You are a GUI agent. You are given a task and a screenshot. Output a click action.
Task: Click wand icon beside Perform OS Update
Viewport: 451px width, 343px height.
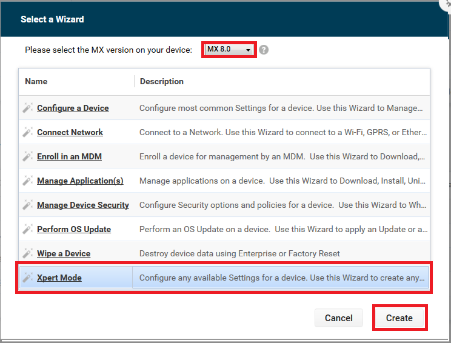tap(28, 229)
